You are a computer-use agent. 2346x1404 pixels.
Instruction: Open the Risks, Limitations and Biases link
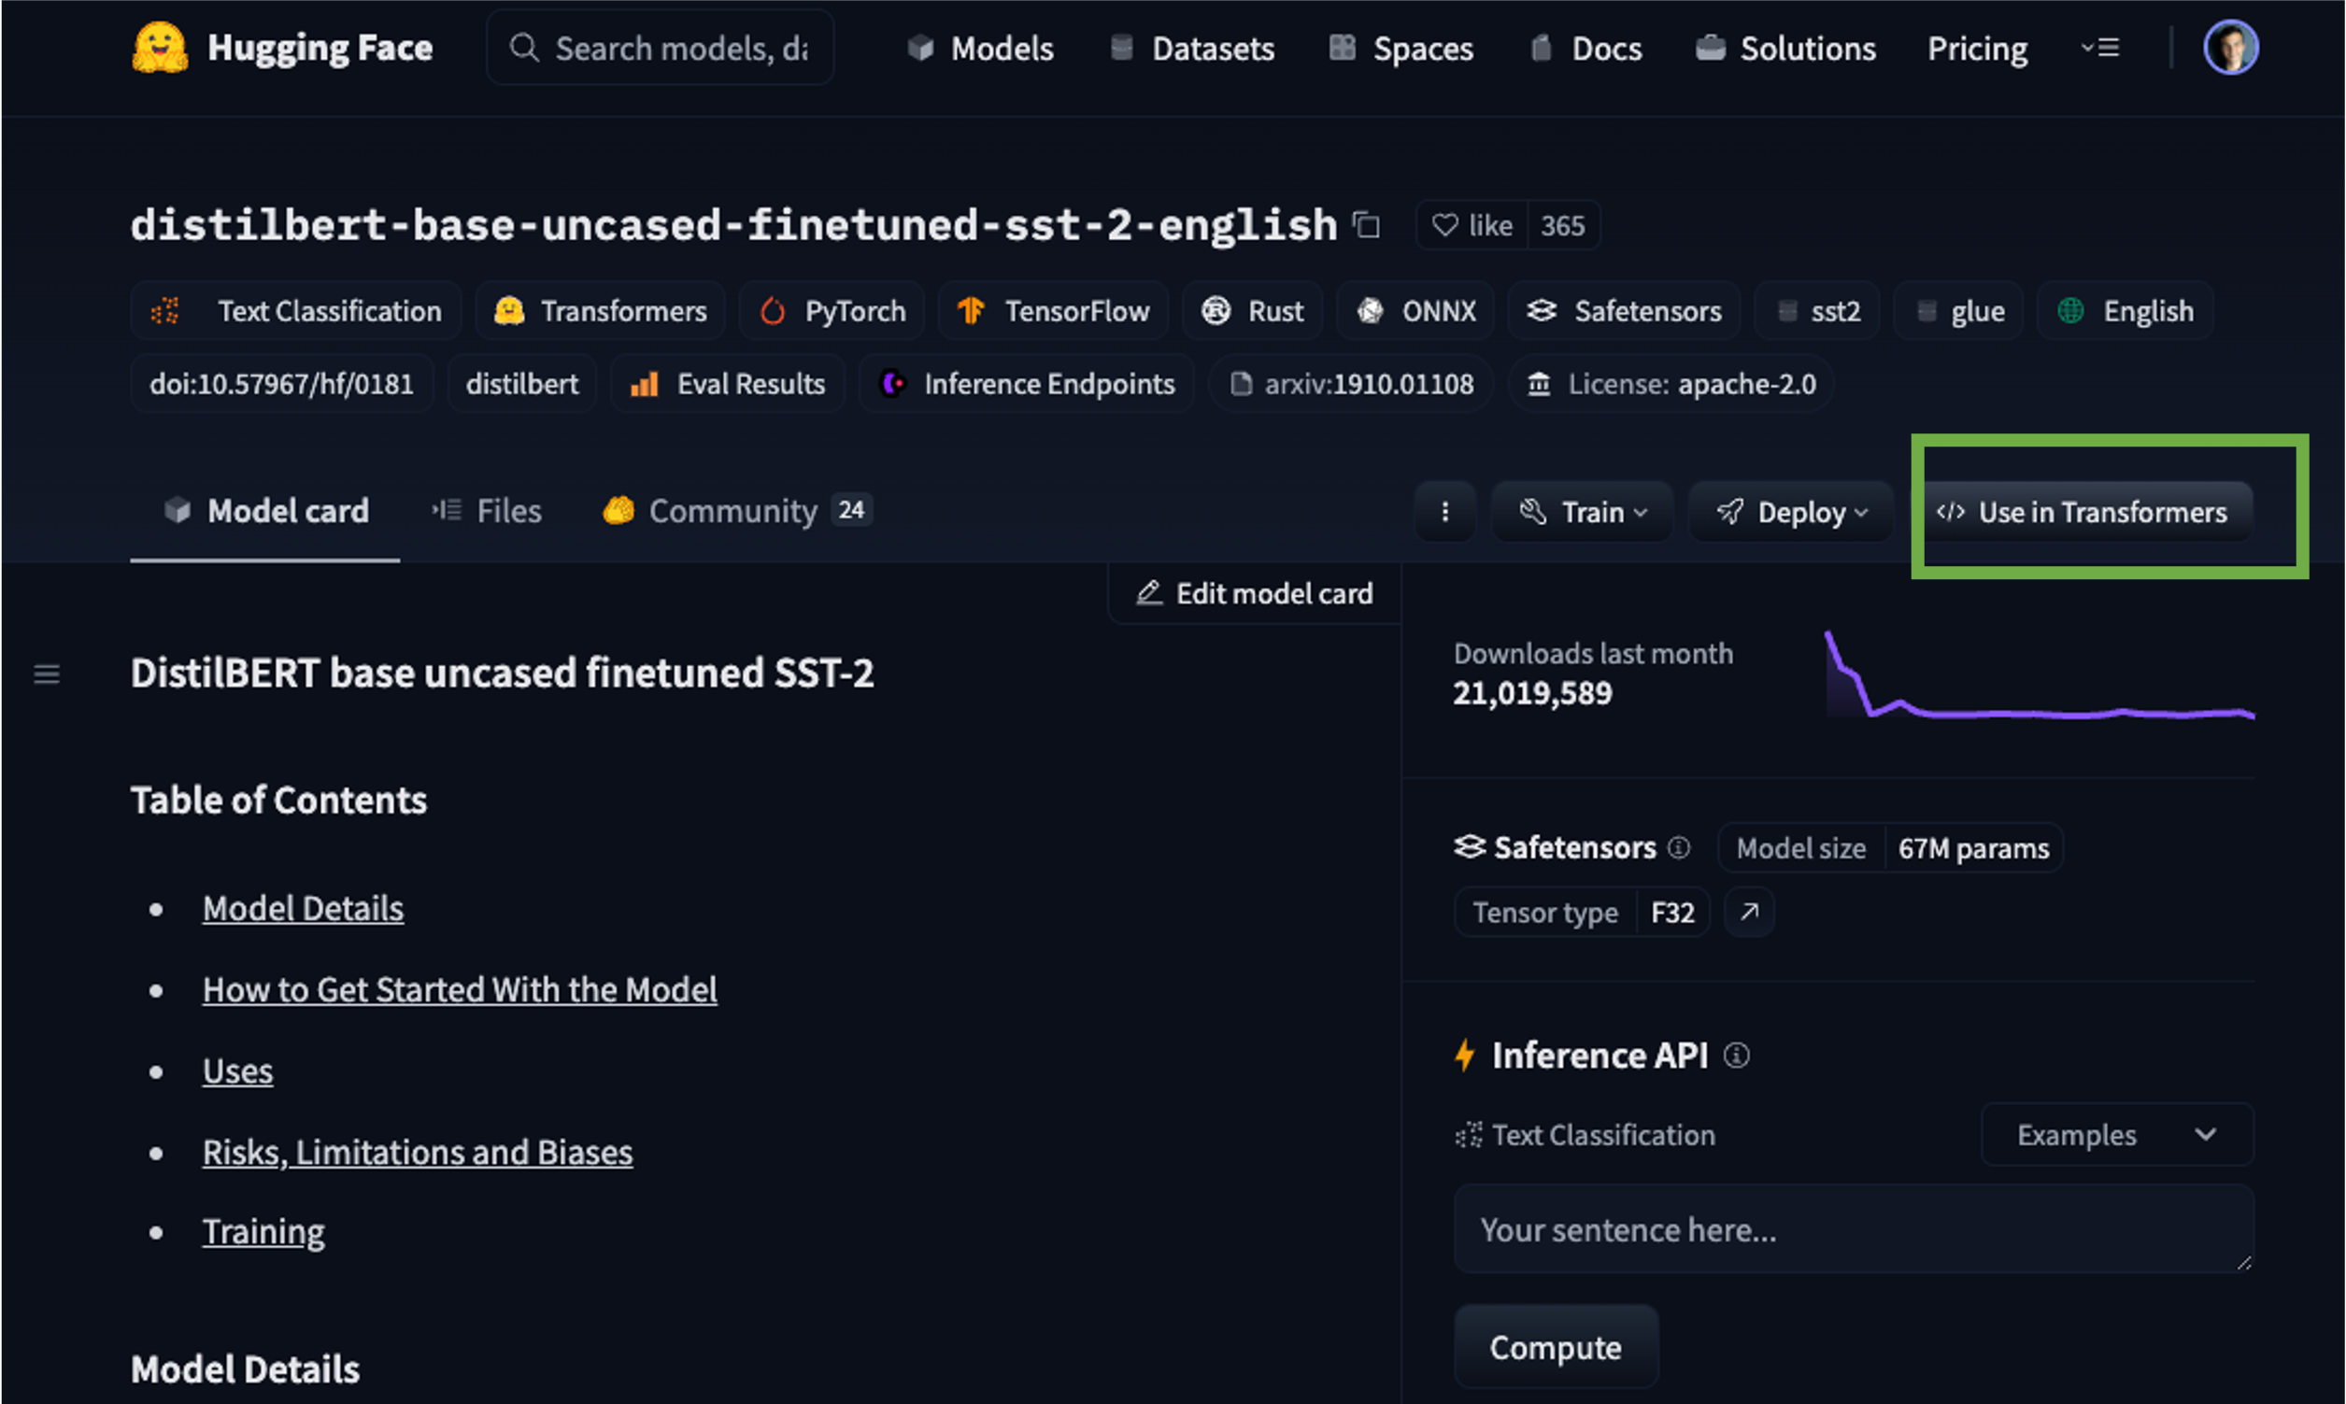coord(418,1153)
